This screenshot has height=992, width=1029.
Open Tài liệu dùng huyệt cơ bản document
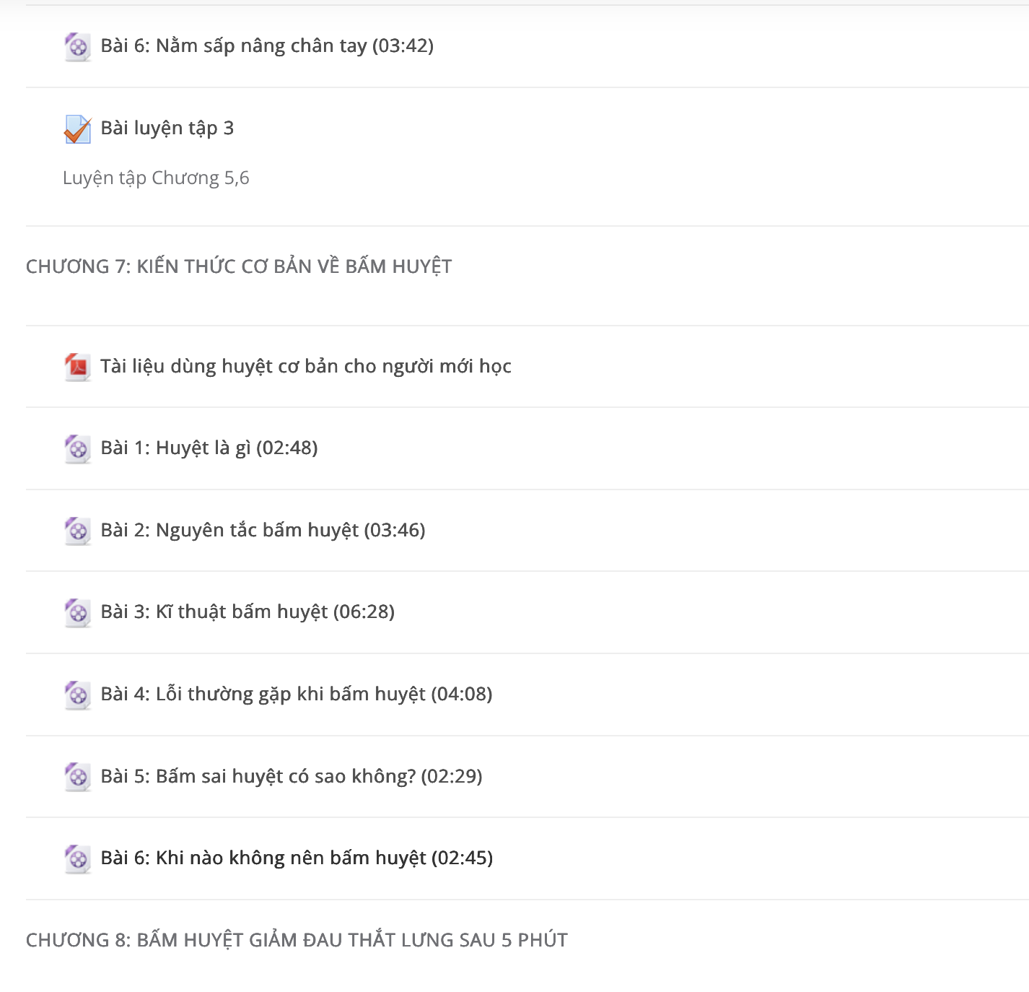[x=306, y=366]
